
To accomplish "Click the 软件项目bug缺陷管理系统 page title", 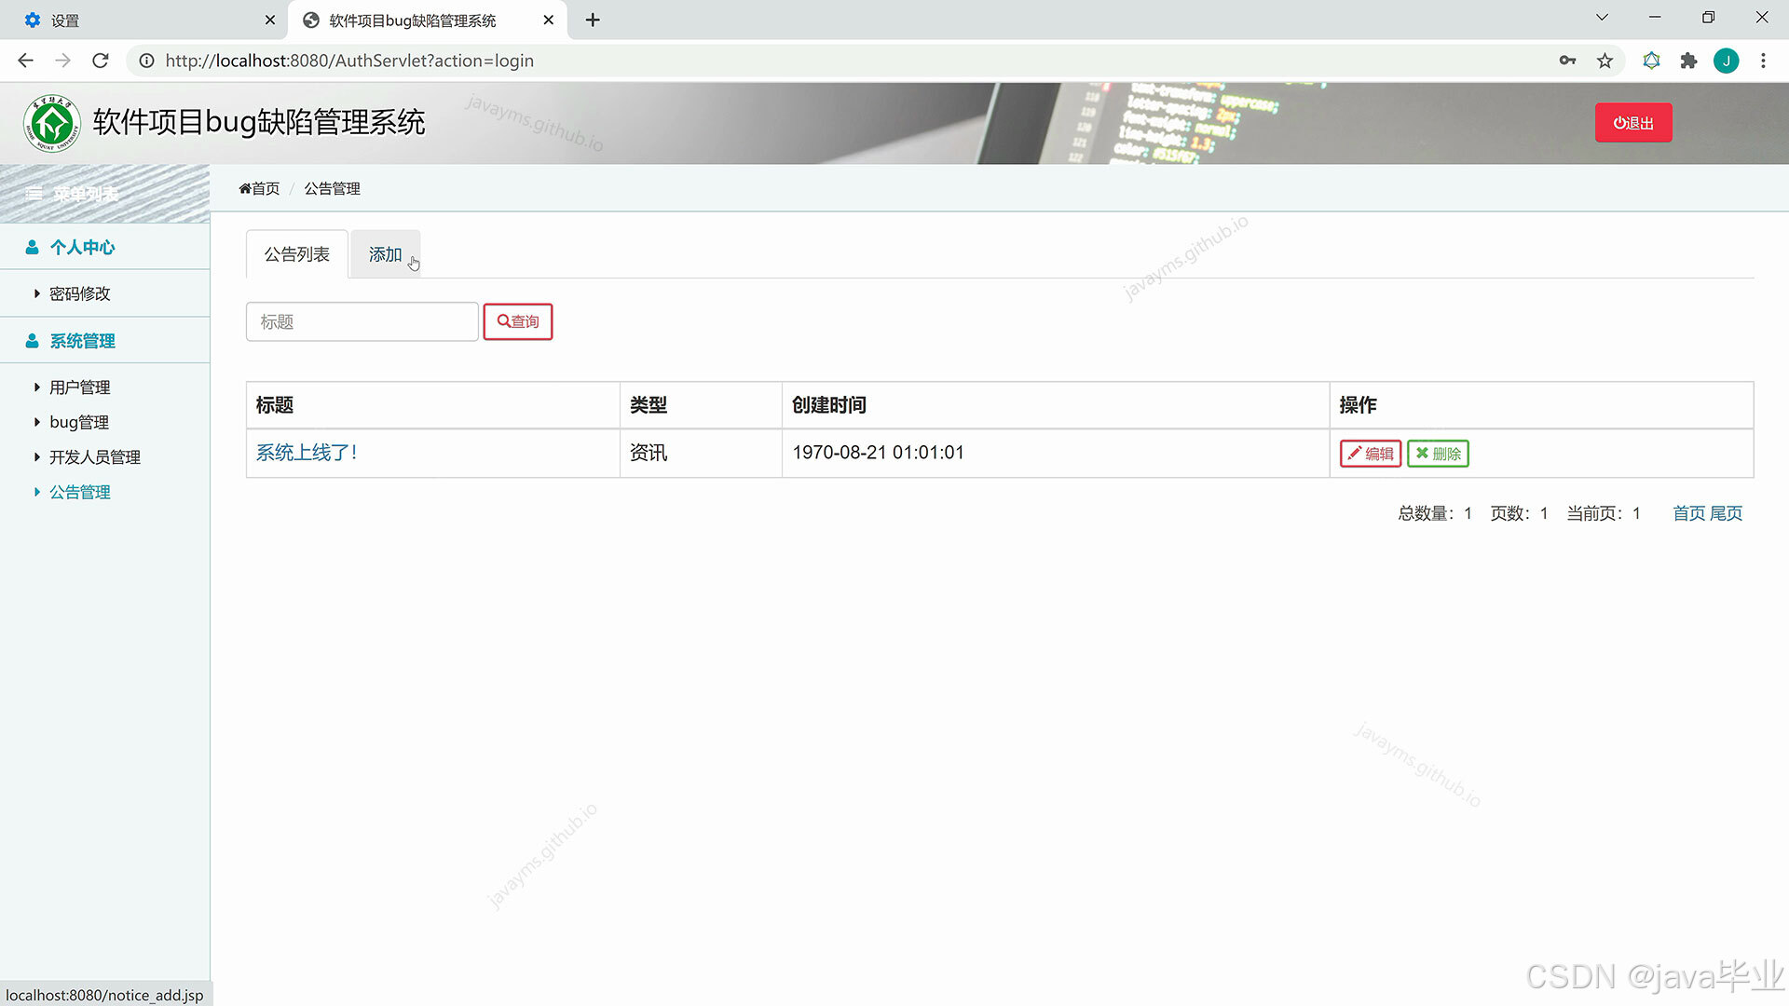I will (x=259, y=122).
